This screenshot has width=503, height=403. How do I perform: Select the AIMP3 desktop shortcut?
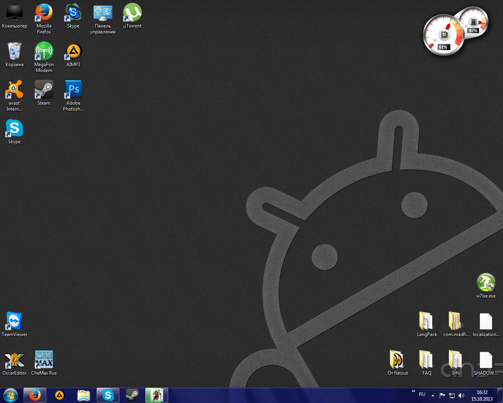pos(73,55)
